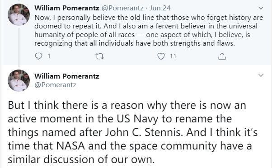Open the William Pomerantz name link next to Jun 24
The image size is (272, 168).
coord(67,8)
